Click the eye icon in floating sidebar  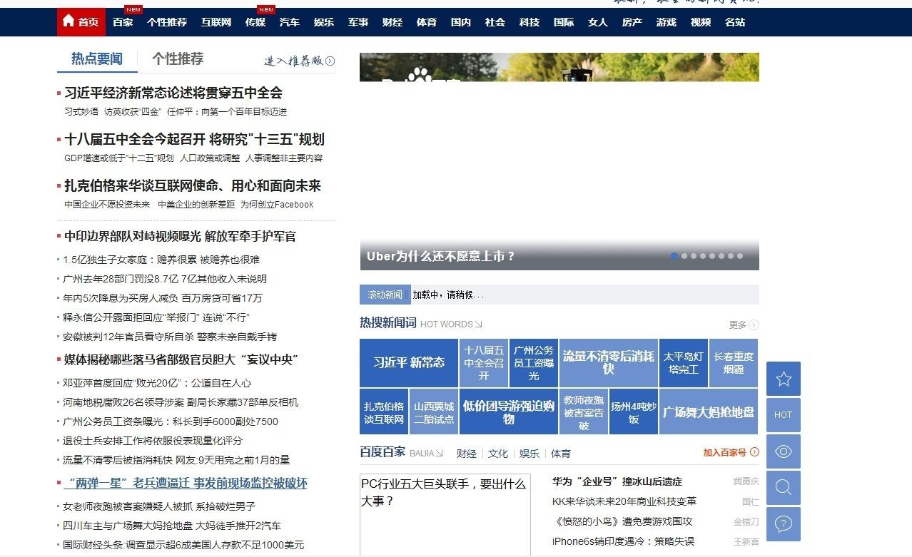pos(784,451)
